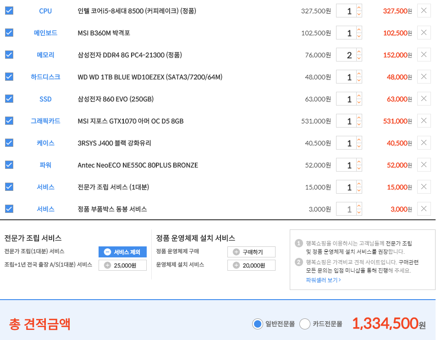Open the 파워셀러 보기 link

(323, 280)
